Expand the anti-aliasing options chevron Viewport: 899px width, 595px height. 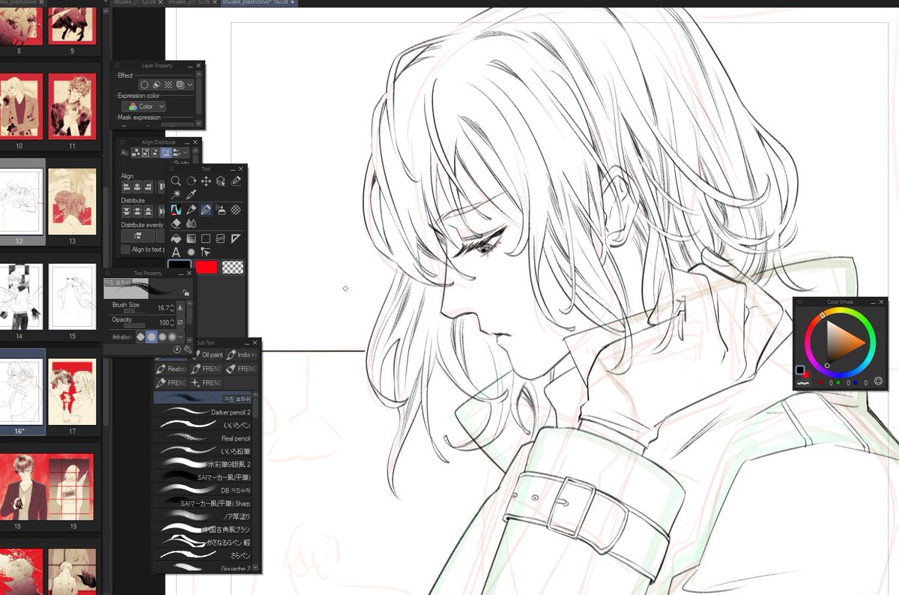click(181, 336)
